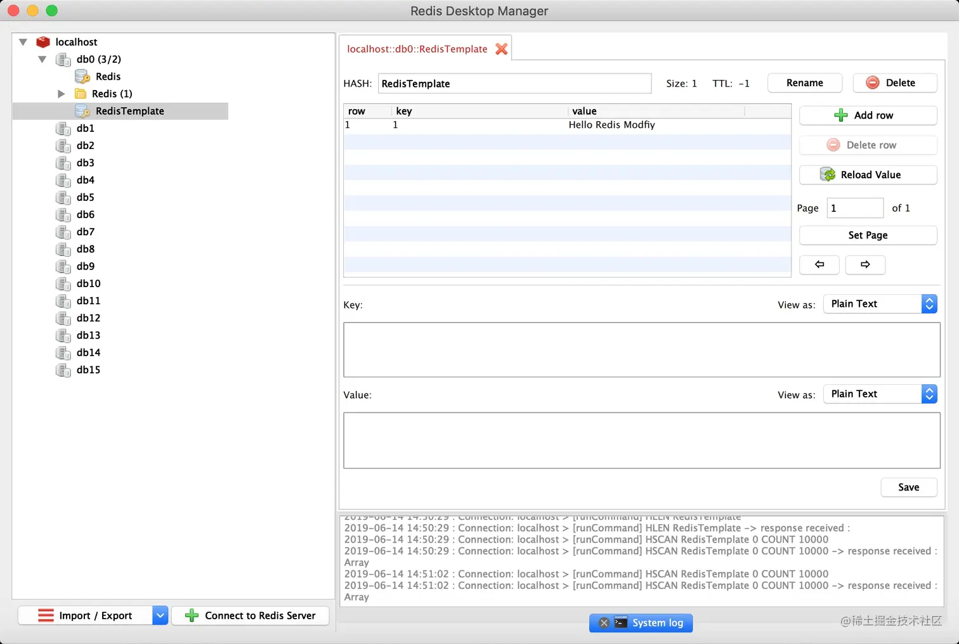Select db15 in the tree
This screenshot has height=644, width=959.
pyautogui.click(x=88, y=370)
